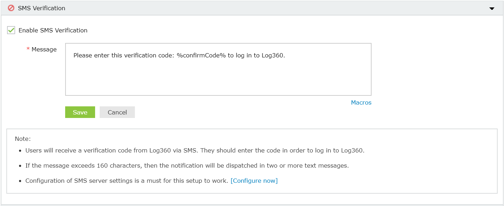Select the verification code message text field
Image resolution: width=504 pixels, height=206 pixels.
click(x=218, y=69)
